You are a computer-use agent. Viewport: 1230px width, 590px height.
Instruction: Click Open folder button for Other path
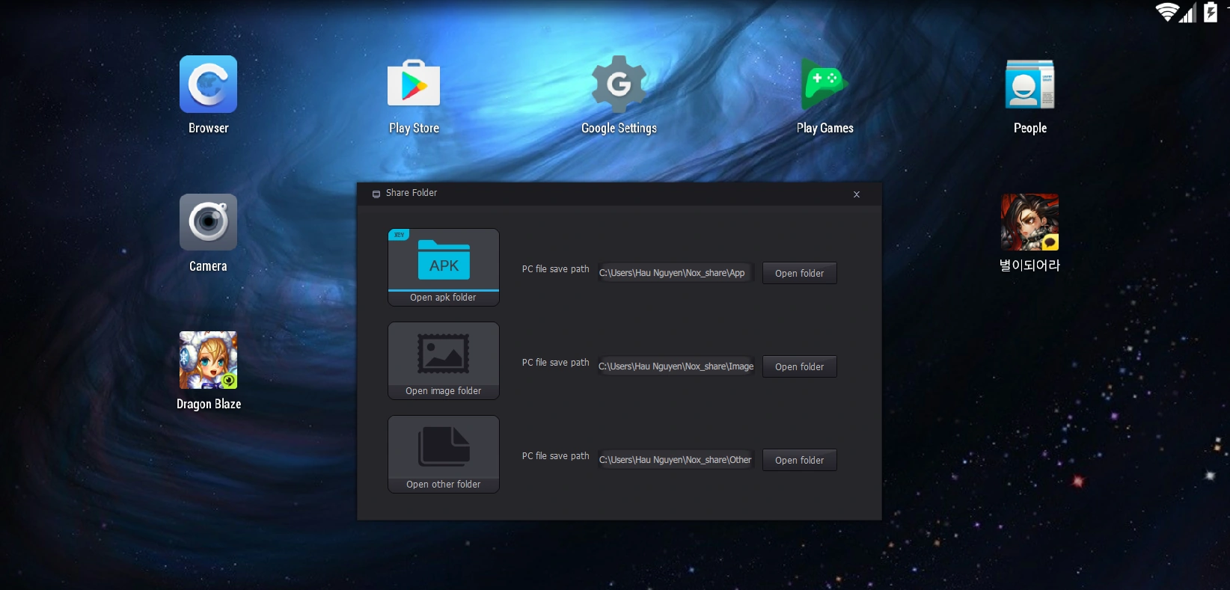pos(800,460)
